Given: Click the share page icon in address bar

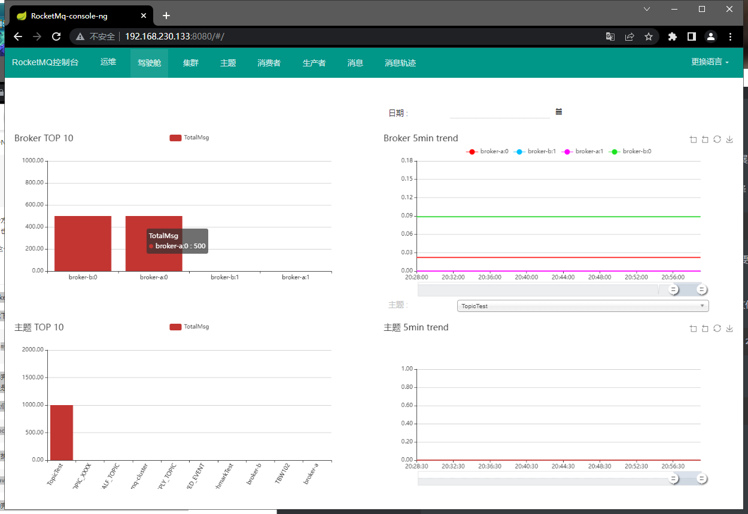Looking at the screenshot, I should [x=630, y=37].
